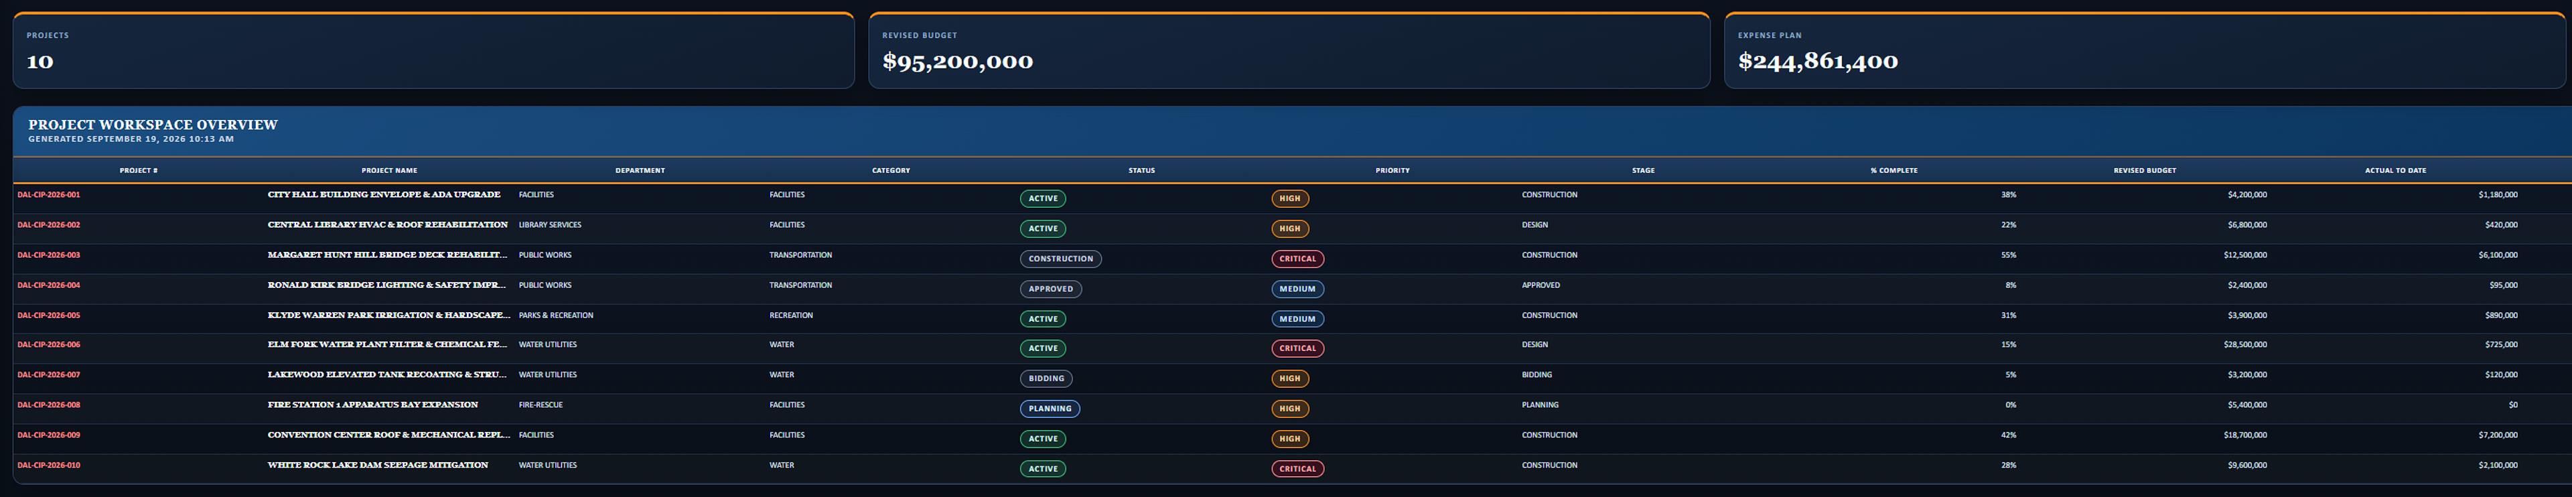Select Approved status badge for Ronald Kirk Bridge
This screenshot has height=497, width=2572.
(1050, 289)
